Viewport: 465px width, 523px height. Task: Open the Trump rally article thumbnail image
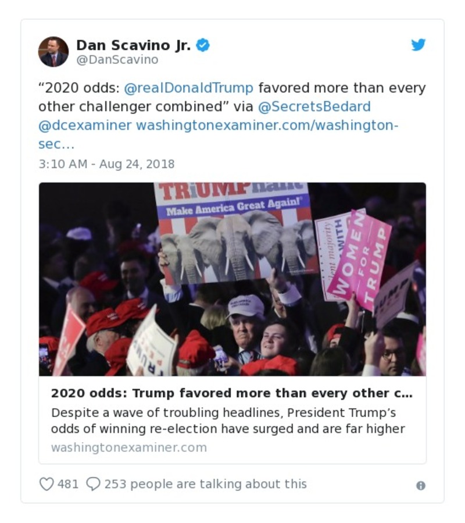(x=233, y=279)
